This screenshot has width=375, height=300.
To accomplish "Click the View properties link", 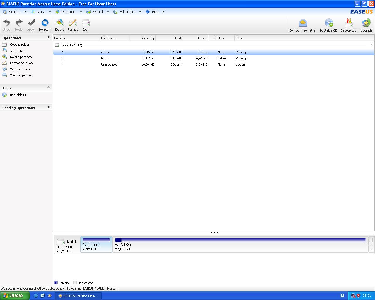I will point(21,75).
